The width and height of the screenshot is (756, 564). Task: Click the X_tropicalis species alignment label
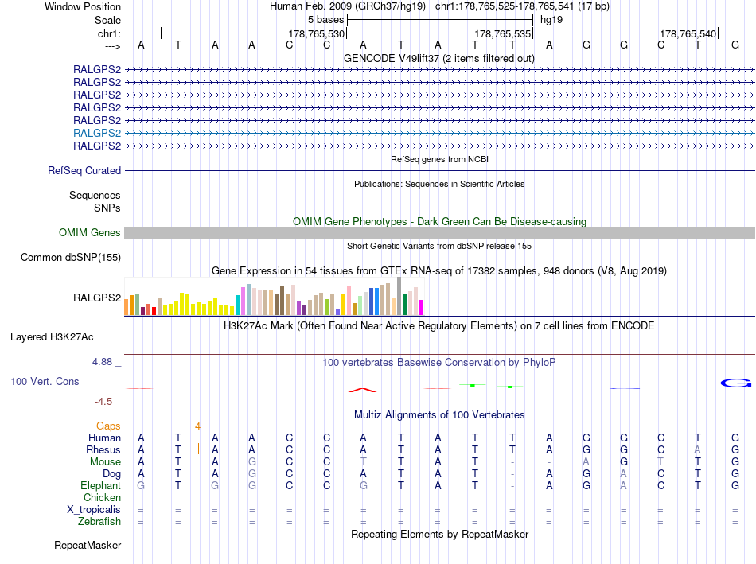[x=94, y=510]
